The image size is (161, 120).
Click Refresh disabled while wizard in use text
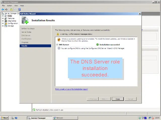(x=50, y=110)
